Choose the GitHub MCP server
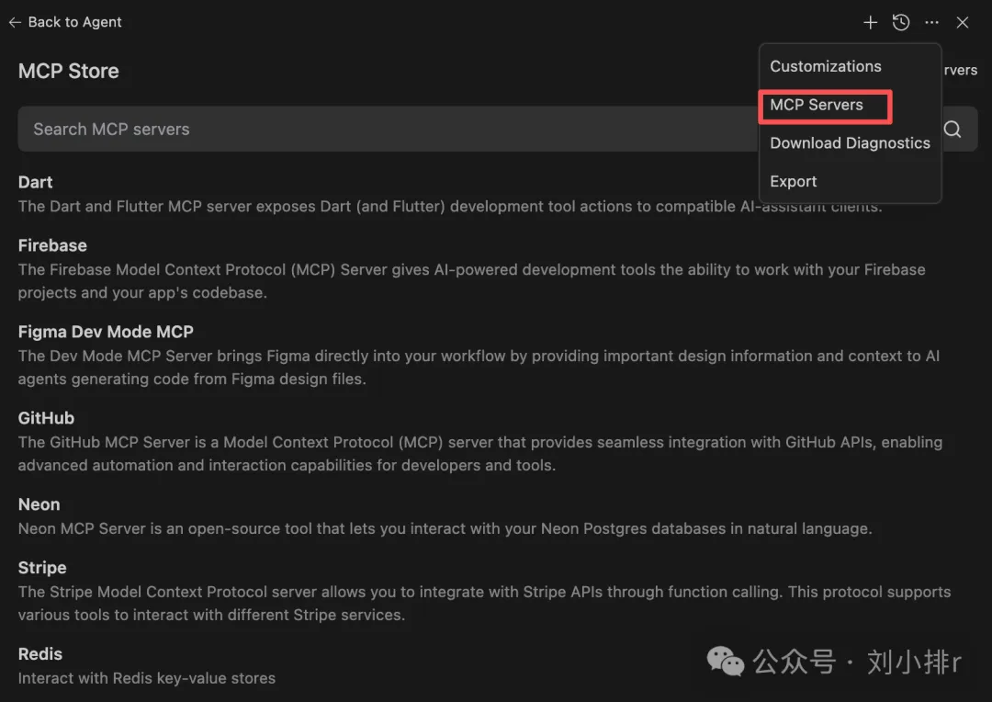992x702 pixels. click(46, 418)
